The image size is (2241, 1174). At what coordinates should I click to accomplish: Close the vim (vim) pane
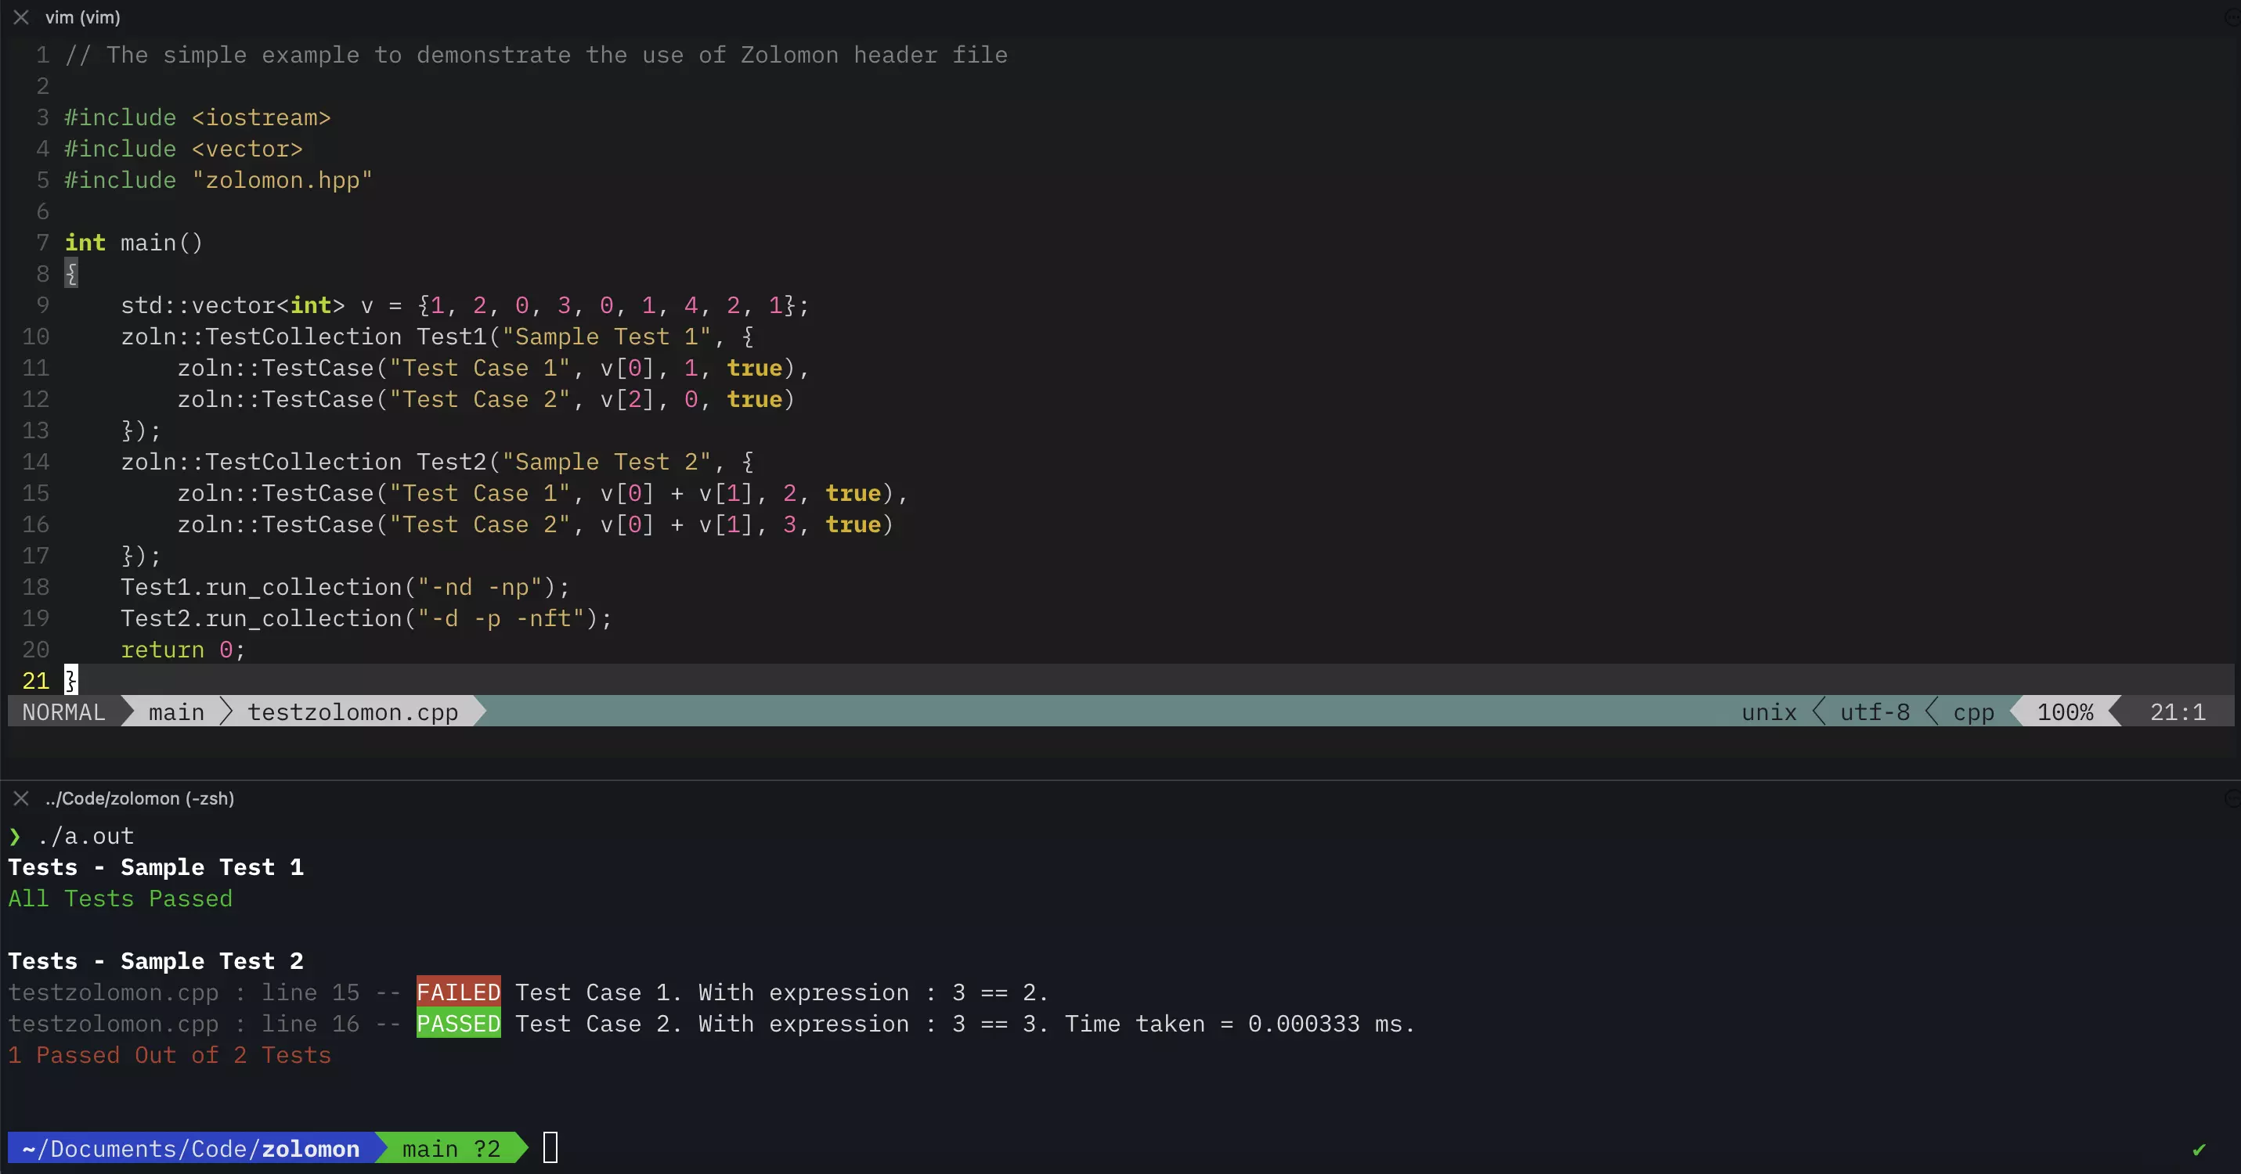[x=22, y=16]
